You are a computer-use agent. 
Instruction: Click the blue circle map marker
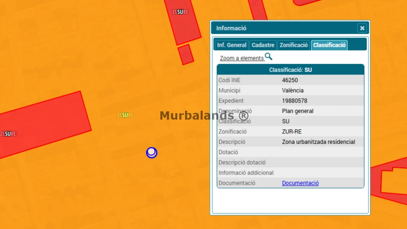tap(152, 153)
